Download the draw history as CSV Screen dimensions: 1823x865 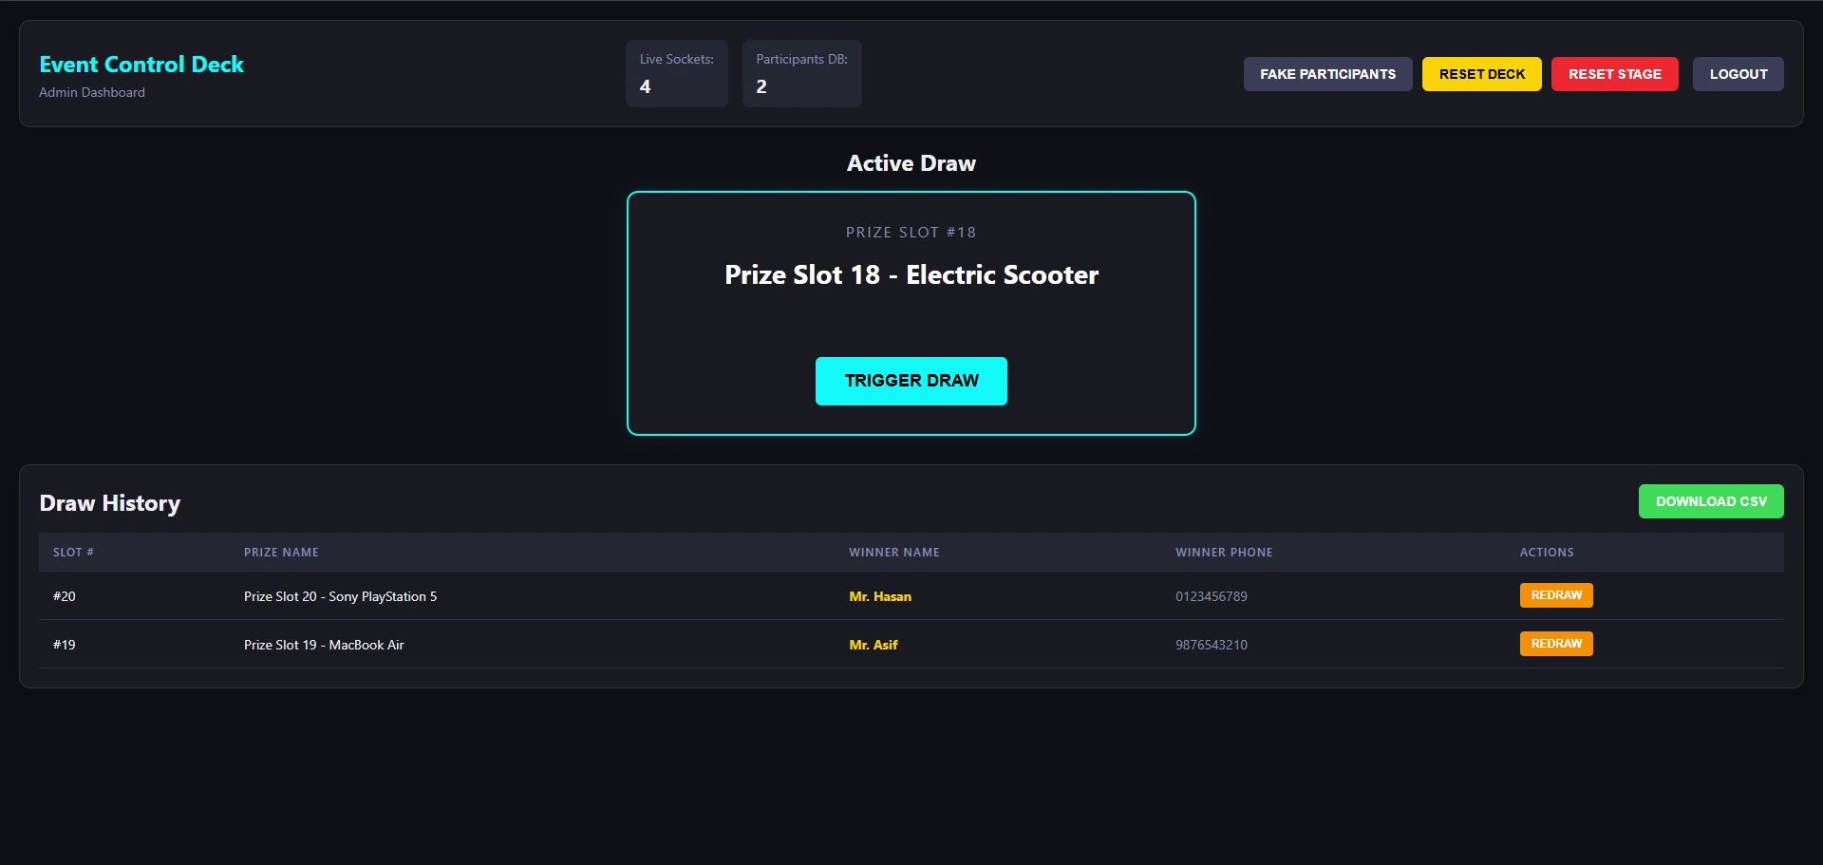click(1710, 501)
